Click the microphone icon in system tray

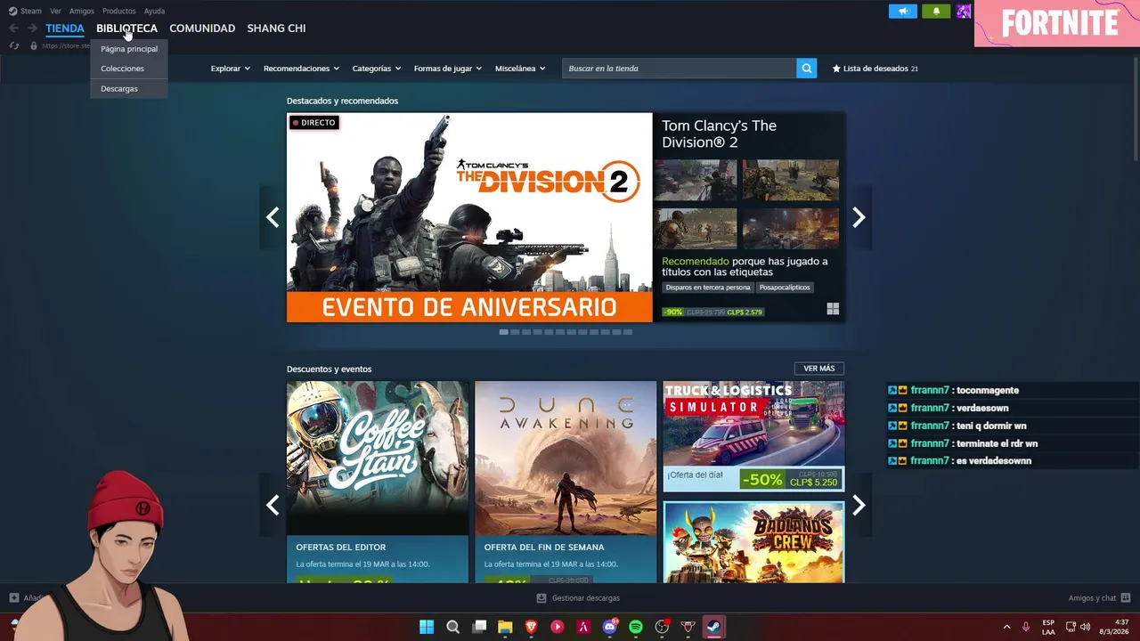(x=1026, y=627)
